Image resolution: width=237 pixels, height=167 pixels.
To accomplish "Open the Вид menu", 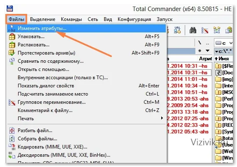I will [x=108, y=19].
